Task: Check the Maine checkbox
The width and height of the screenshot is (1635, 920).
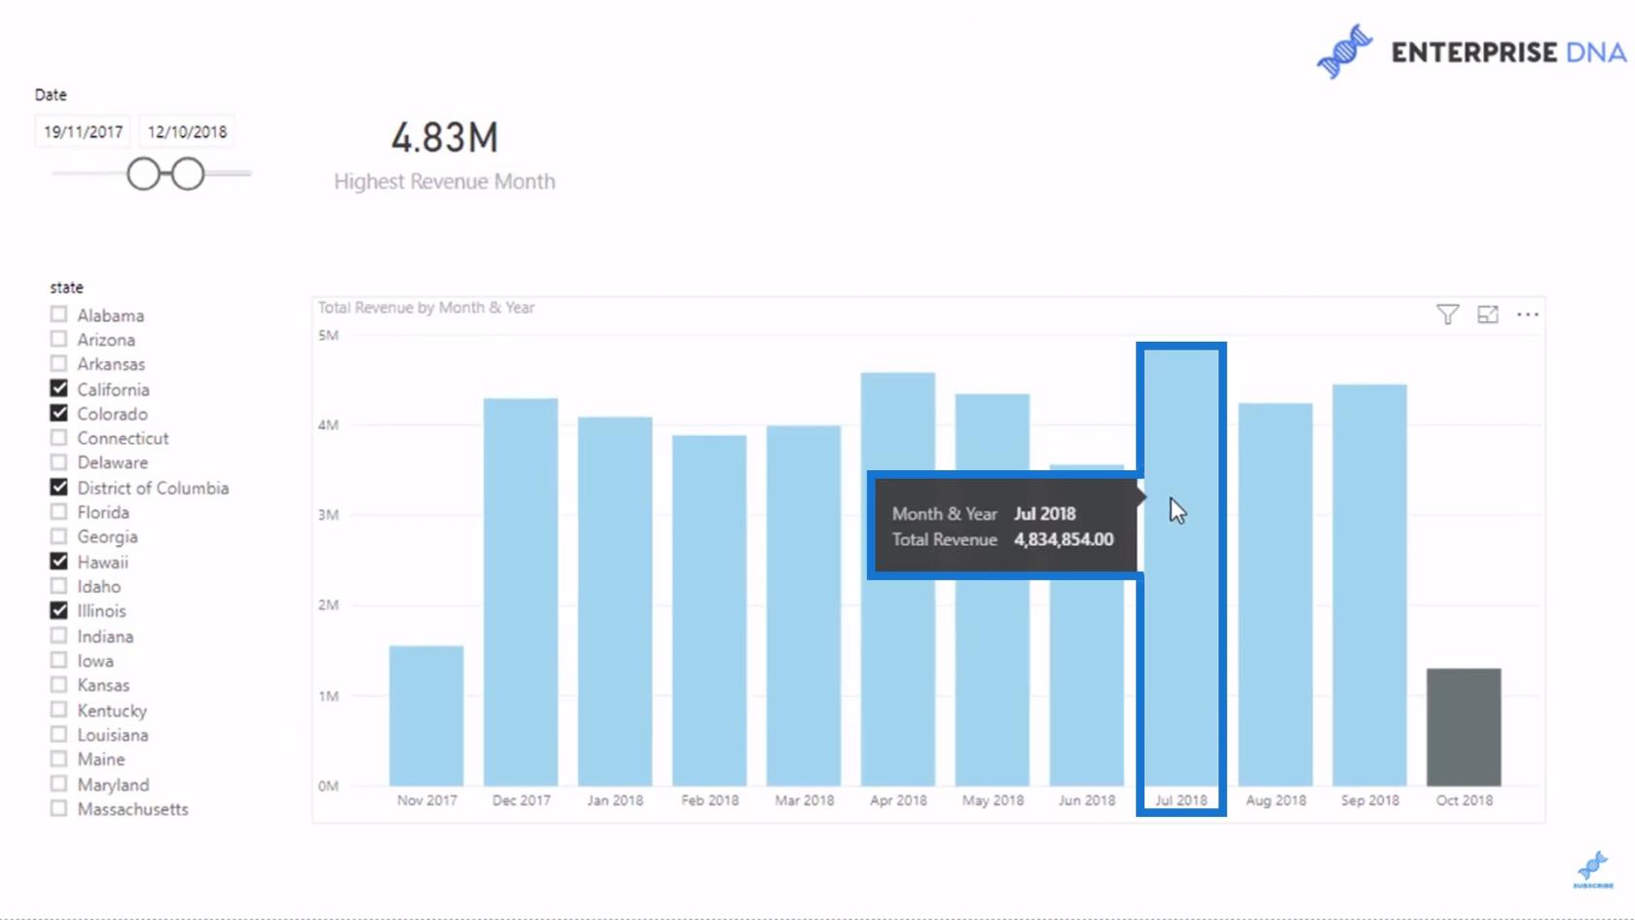Action: pos(59,758)
